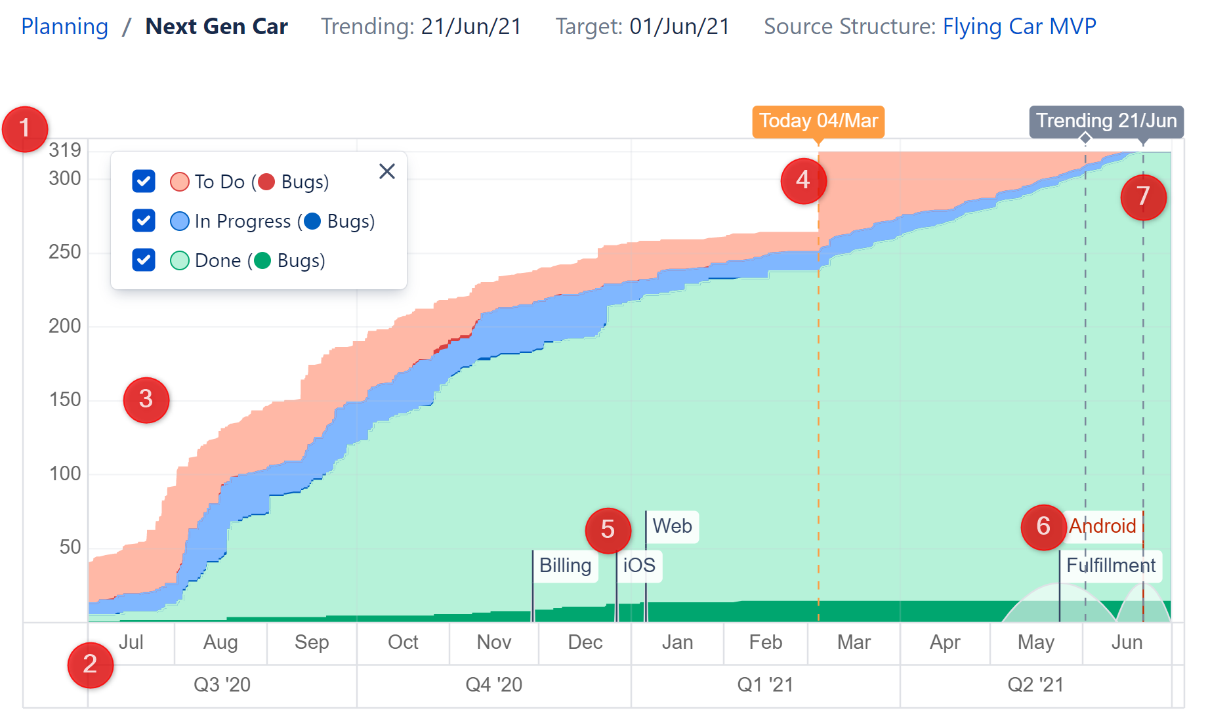
Task: Click the Today 04/Mar marker label
Action: pyautogui.click(x=818, y=121)
